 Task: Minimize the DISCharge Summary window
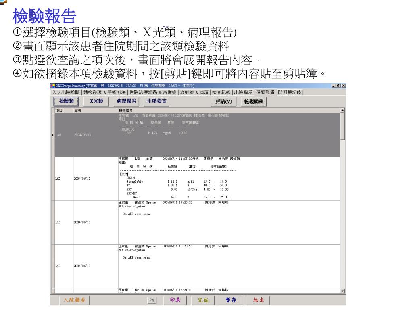[334, 86]
